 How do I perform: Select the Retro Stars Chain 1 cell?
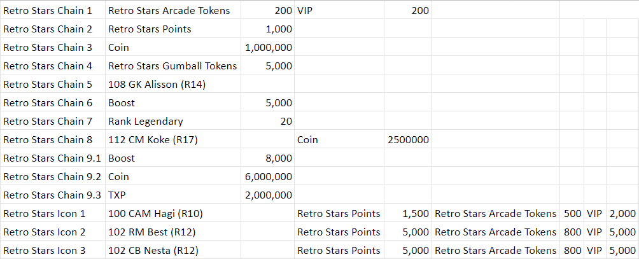(x=53, y=10)
